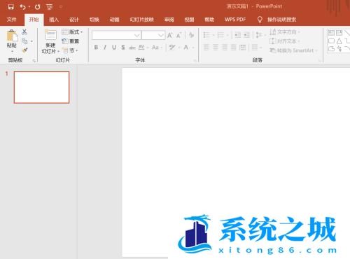Image resolution: width=350 pixels, height=259 pixels.
Task: Switch to 幻灯片放映 (Slide Show) tab
Action: (x=142, y=20)
